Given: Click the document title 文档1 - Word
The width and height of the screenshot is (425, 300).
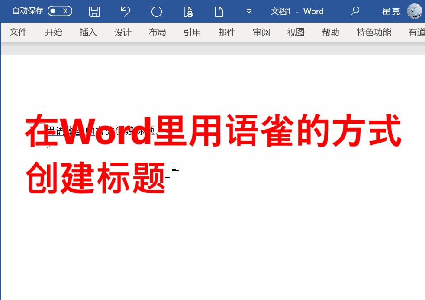Looking at the screenshot, I should [x=297, y=11].
